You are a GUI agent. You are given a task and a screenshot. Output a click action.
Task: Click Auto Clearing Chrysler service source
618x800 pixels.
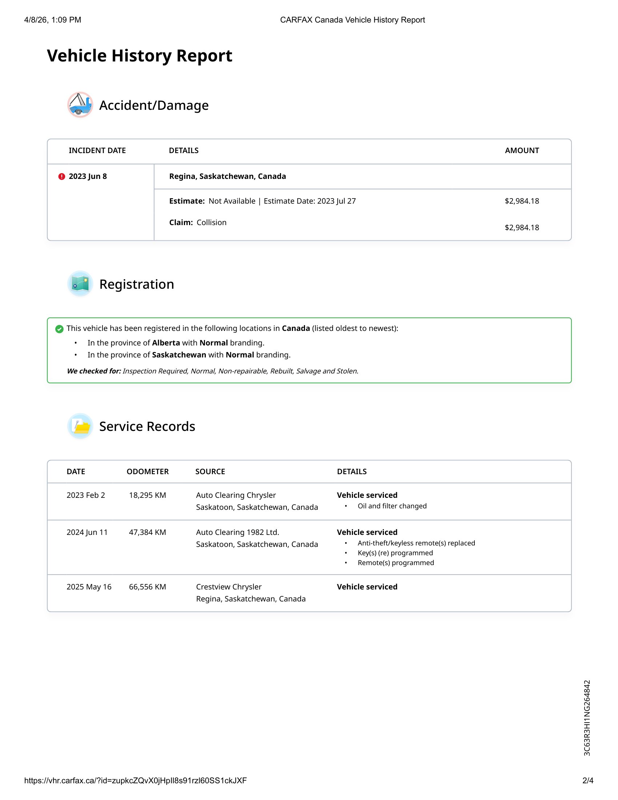[236, 495]
